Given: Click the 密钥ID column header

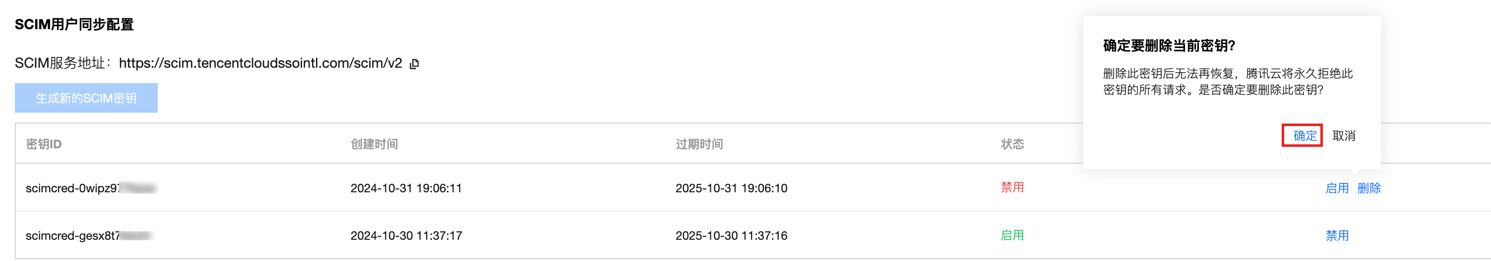Looking at the screenshot, I should pos(44,144).
